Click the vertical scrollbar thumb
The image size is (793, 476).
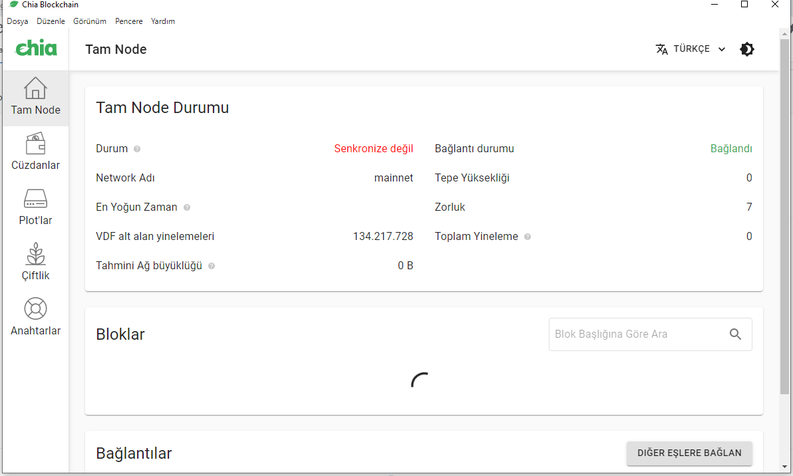point(784,216)
